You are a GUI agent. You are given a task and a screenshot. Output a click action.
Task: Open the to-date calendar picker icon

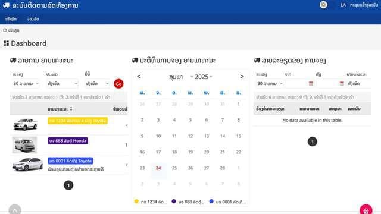pos(342,83)
